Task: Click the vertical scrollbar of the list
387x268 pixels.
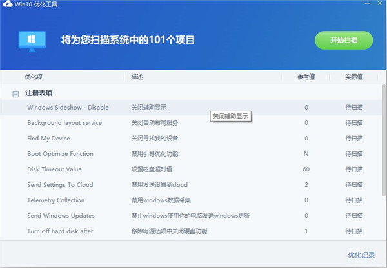Action: coord(384,140)
